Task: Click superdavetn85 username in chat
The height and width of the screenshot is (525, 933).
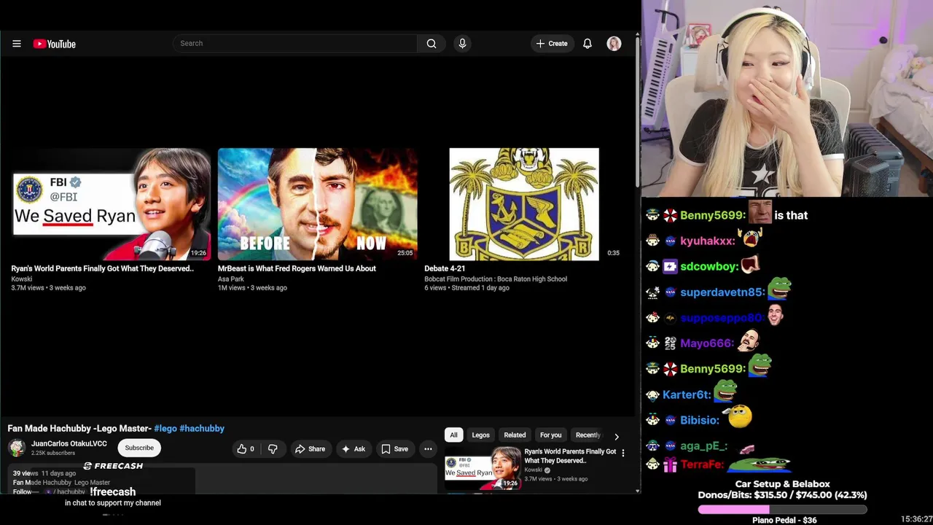Action: click(723, 292)
